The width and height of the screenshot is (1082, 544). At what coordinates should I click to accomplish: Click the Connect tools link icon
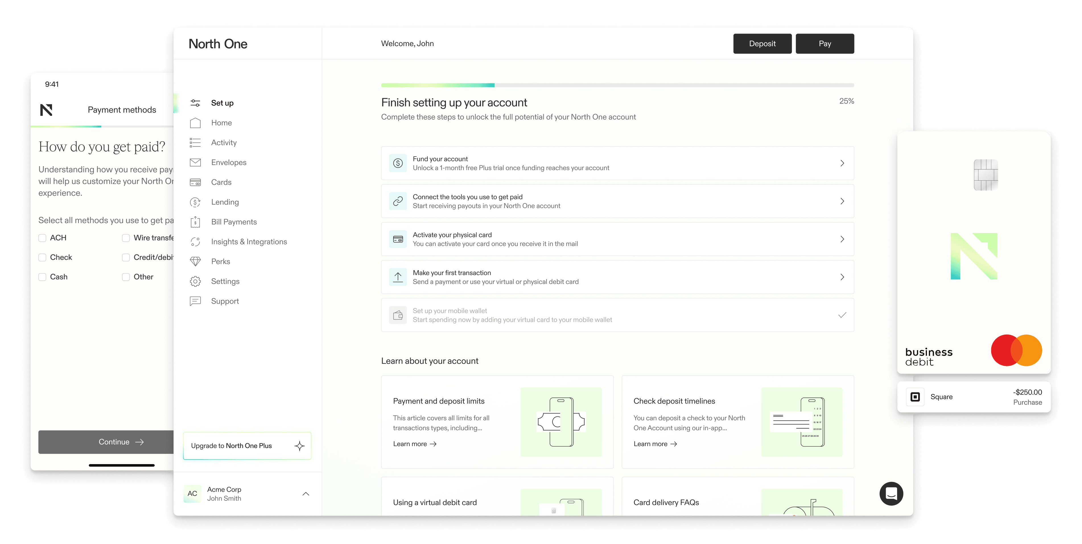click(x=398, y=201)
